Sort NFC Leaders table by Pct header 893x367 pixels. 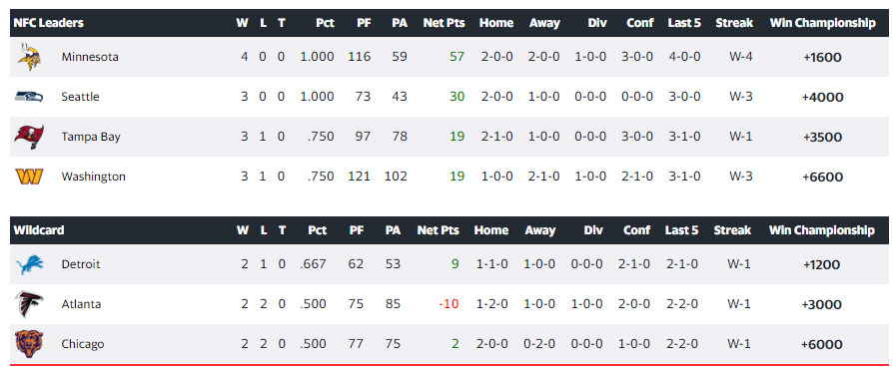tap(324, 23)
